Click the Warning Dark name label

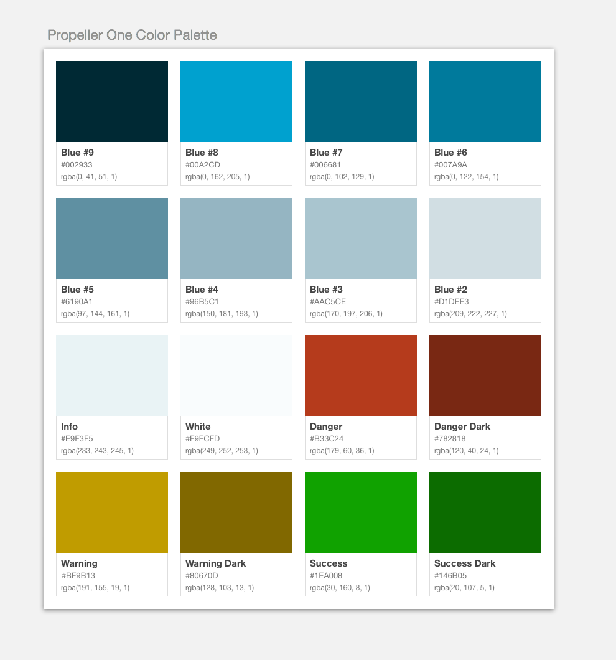(215, 563)
